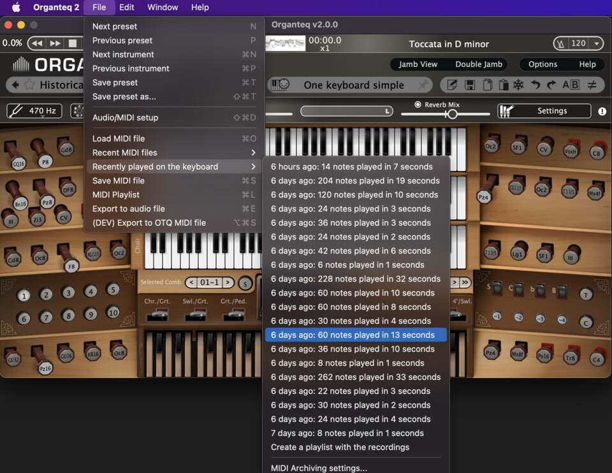The height and width of the screenshot is (473, 612).
Task: Click the exclamation warning icon beside Settings
Action: tap(602, 112)
